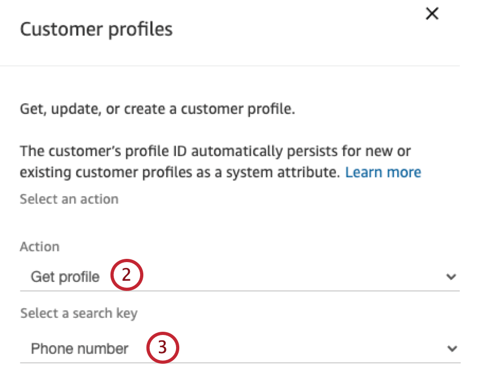Image resolution: width=483 pixels, height=373 pixels.
Task: Click the circled number 2 annotation
Action: pos(129,275)
